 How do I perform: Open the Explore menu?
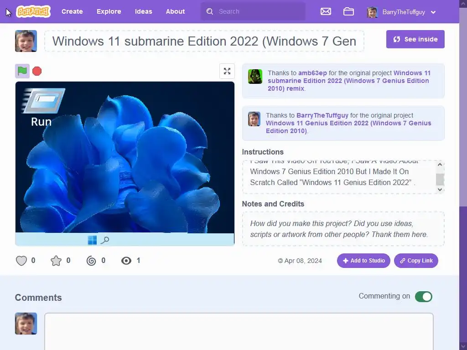[109, 11]
